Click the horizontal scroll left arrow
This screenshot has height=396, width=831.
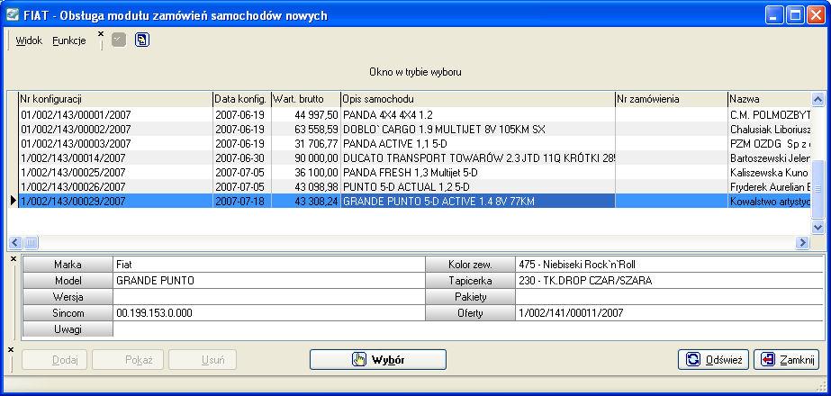[x=14, y=243]
